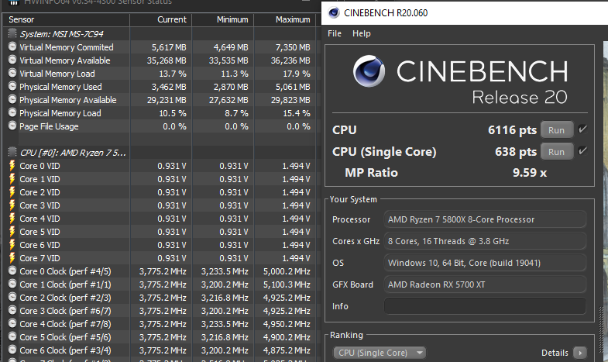608x362 pixels.
Task: Click the Core 6 Clock sensor icon
Action: click(x=12, y=350)
